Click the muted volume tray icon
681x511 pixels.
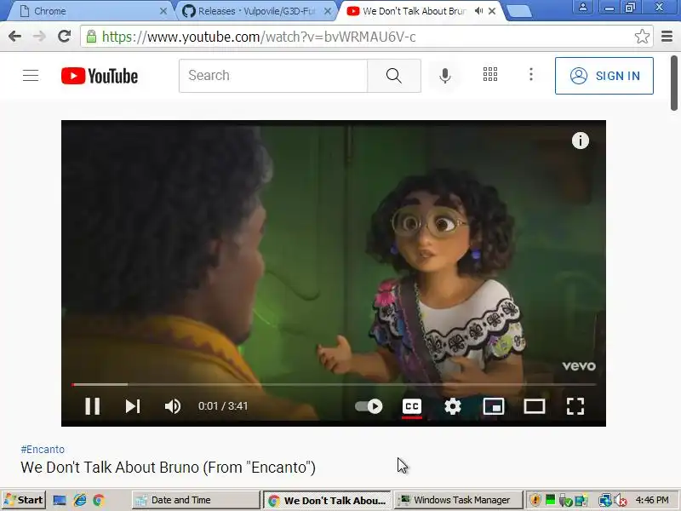coord(621,501)
